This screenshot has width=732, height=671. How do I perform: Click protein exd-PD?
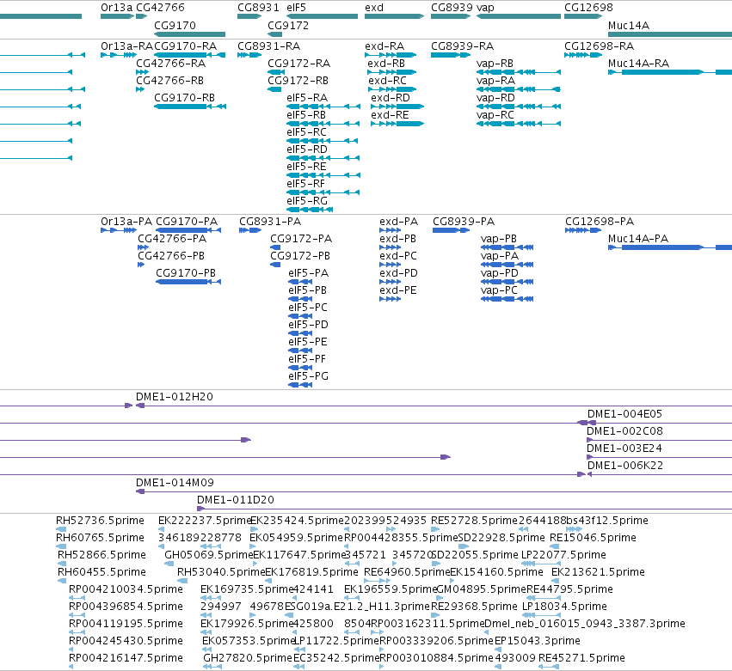[x=391, y=282]
